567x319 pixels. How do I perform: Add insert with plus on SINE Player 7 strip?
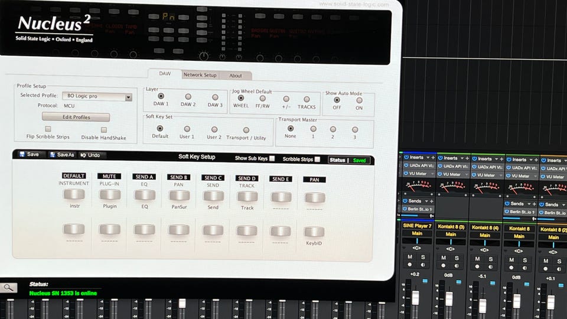pyautogui.click(x=433, y=158)
